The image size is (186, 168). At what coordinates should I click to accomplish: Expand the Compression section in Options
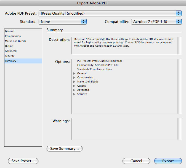tap(74, 78)
